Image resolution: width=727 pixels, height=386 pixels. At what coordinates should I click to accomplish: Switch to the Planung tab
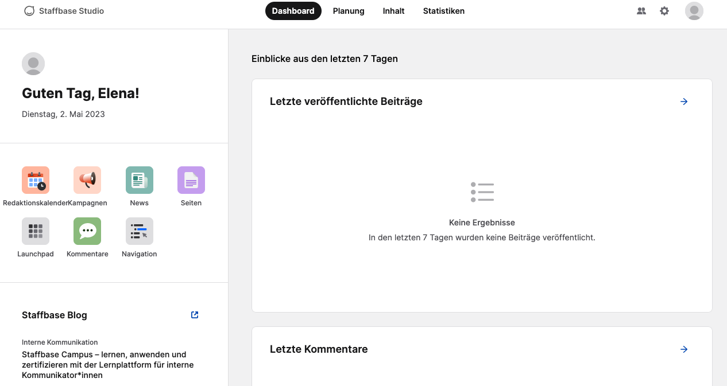(349, 11)
